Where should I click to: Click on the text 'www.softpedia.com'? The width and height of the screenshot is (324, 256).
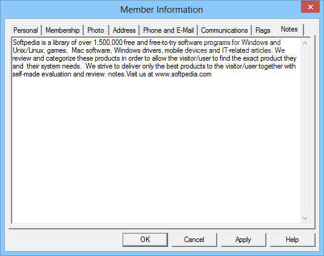pos(183,74)
